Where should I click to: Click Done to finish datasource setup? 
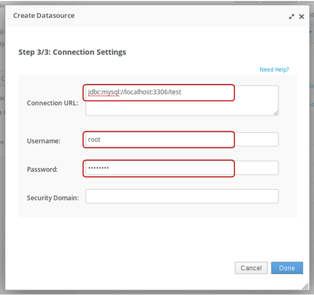286,268
